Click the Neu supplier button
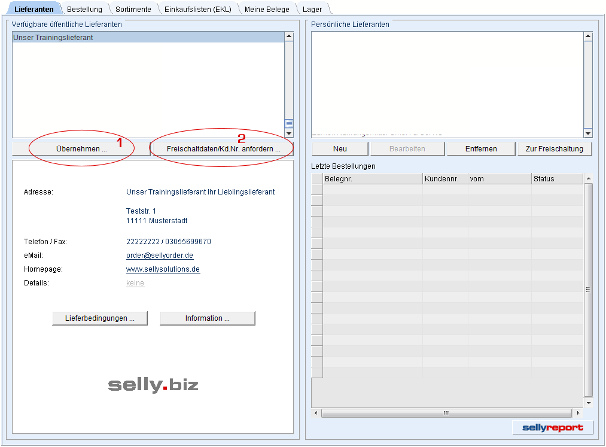The image size is (606, 447). [x=340, y=149]
